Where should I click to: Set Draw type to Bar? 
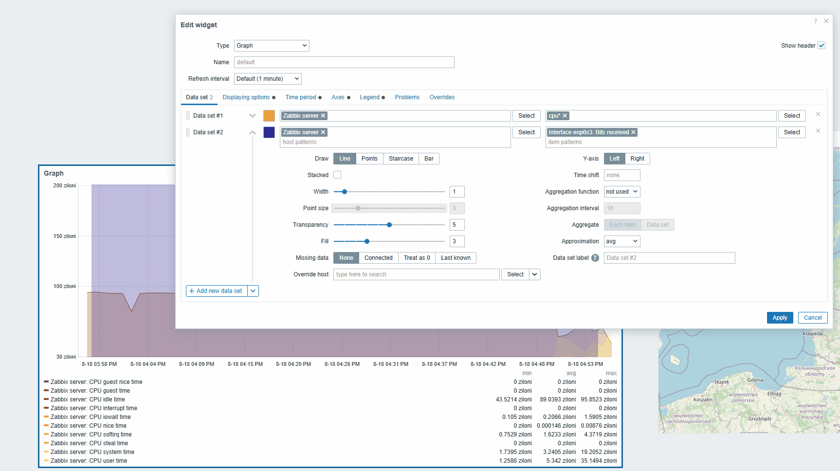point(429,159)
